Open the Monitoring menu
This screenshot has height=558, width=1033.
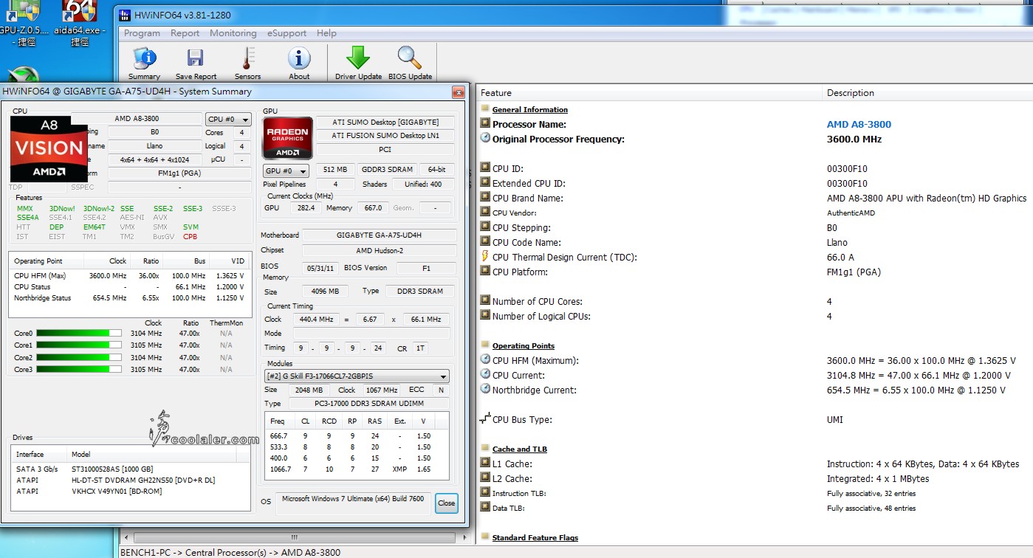[233, 33]
